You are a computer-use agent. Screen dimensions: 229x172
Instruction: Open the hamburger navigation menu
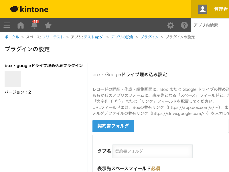[x=7, y=25]
